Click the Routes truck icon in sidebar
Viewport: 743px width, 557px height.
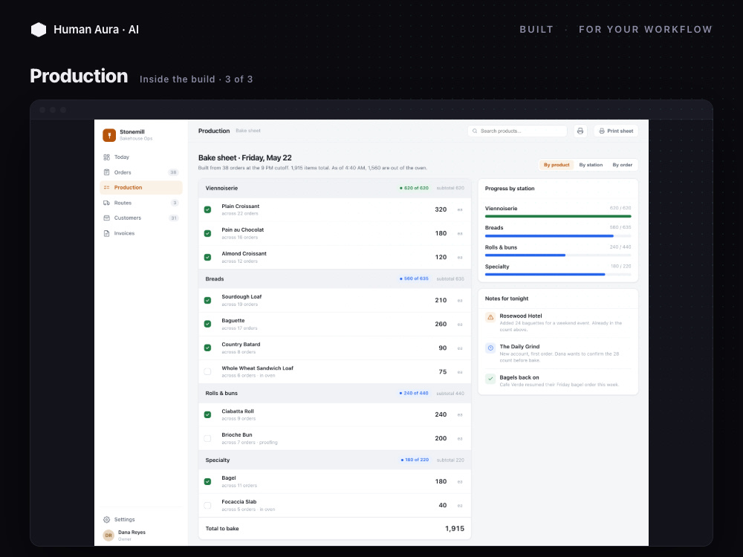point(106,203)
